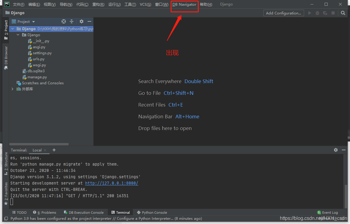Viewport: 350px width, 224px height.
Task: Open terminal settings gear icon
Action: tap(336, 150)
